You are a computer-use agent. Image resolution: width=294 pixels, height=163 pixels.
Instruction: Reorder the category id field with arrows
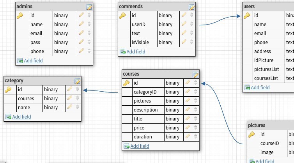[78, 89]
